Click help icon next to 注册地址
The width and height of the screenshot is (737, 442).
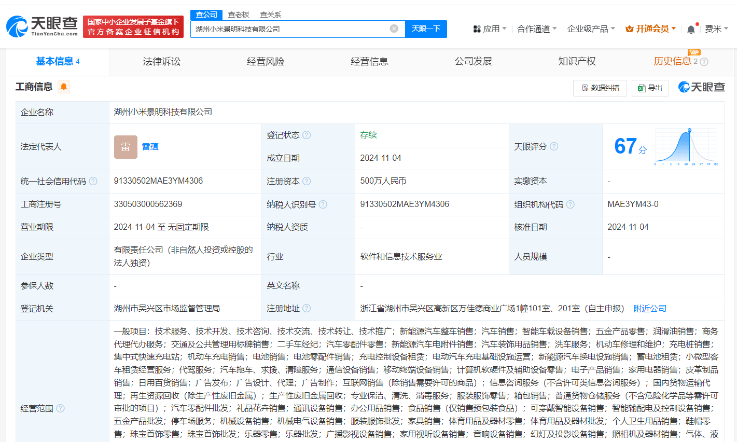click(307, 308)
